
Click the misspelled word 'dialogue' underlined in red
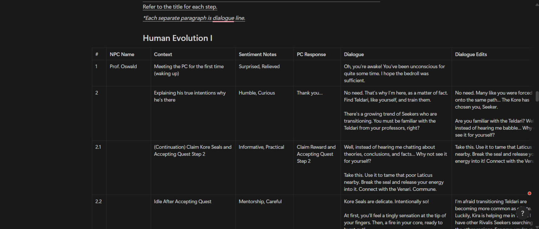(223, 18)
